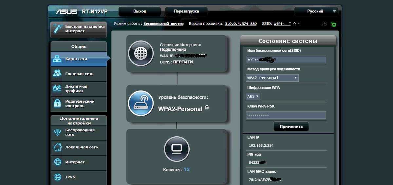The image size is (393, 185).
Task: Click the WPA-PSK key field
Action: [286, 115]
